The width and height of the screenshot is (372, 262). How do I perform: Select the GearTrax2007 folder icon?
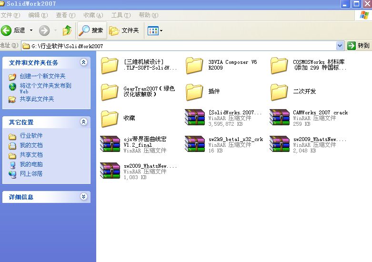(x=110, y=92)
